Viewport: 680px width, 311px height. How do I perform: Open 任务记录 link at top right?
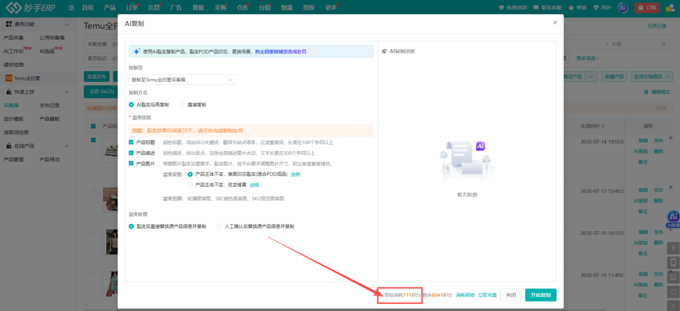[657, 26]
